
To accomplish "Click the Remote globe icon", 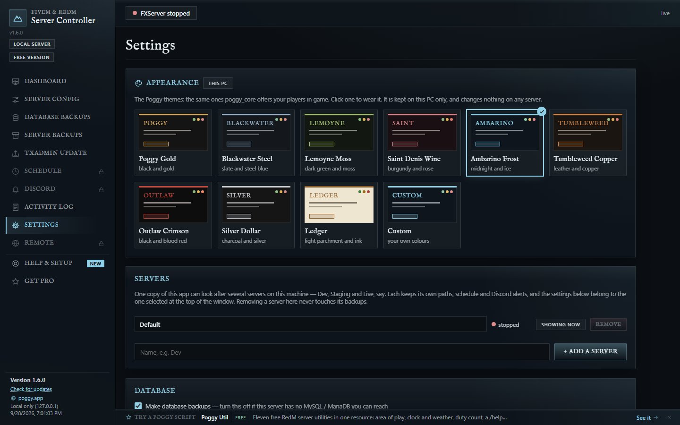I will pos(16,243).
